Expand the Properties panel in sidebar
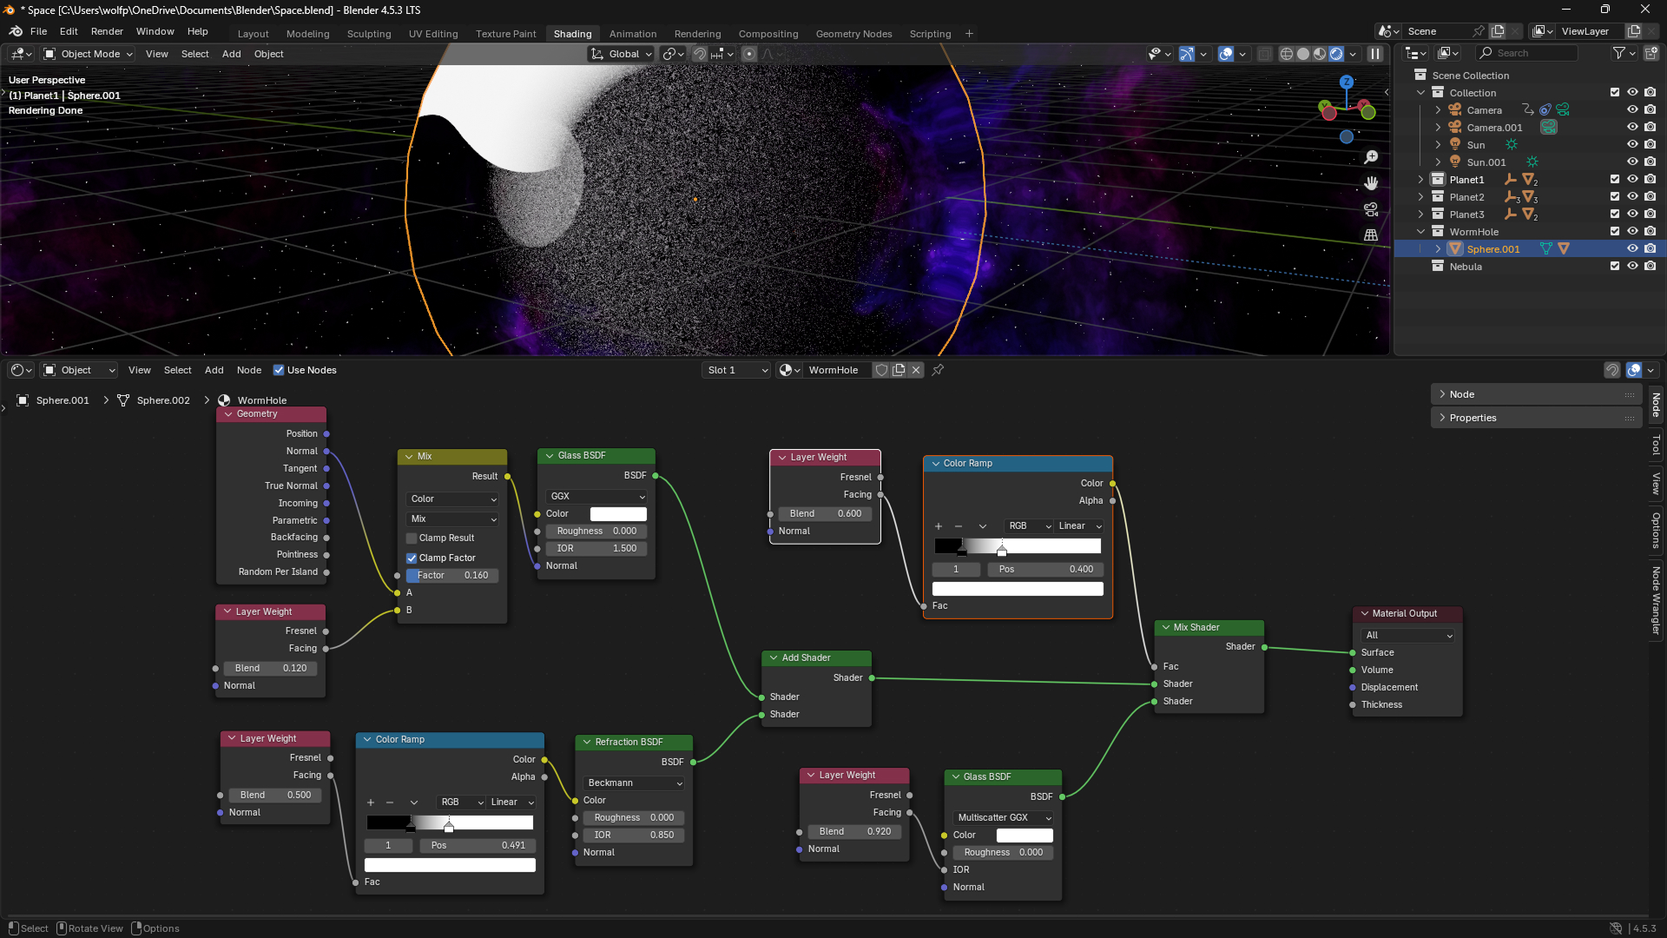This screenshot has height=938, width=1667. (x=1473, y=418)
